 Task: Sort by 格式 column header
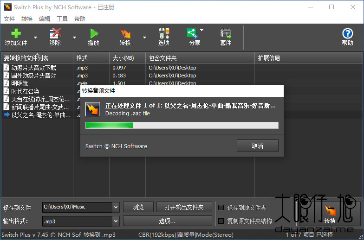point(91,58)
